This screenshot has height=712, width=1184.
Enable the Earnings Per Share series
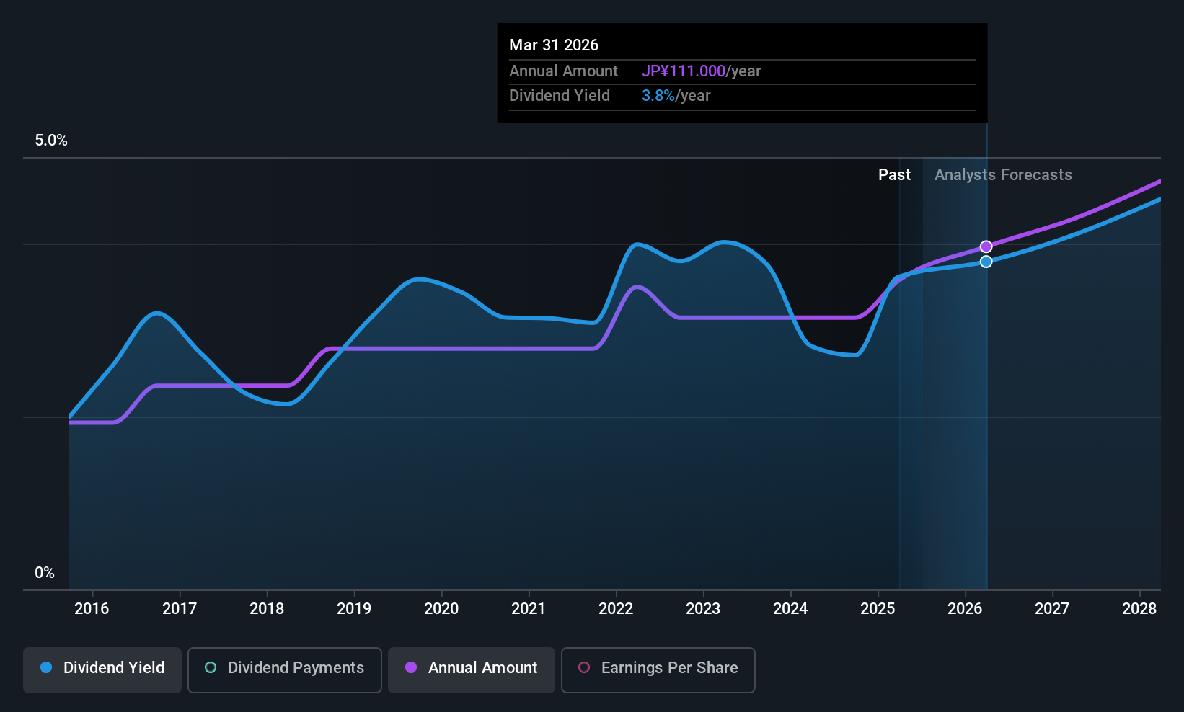pyautogui.click(x=658, y=670)
